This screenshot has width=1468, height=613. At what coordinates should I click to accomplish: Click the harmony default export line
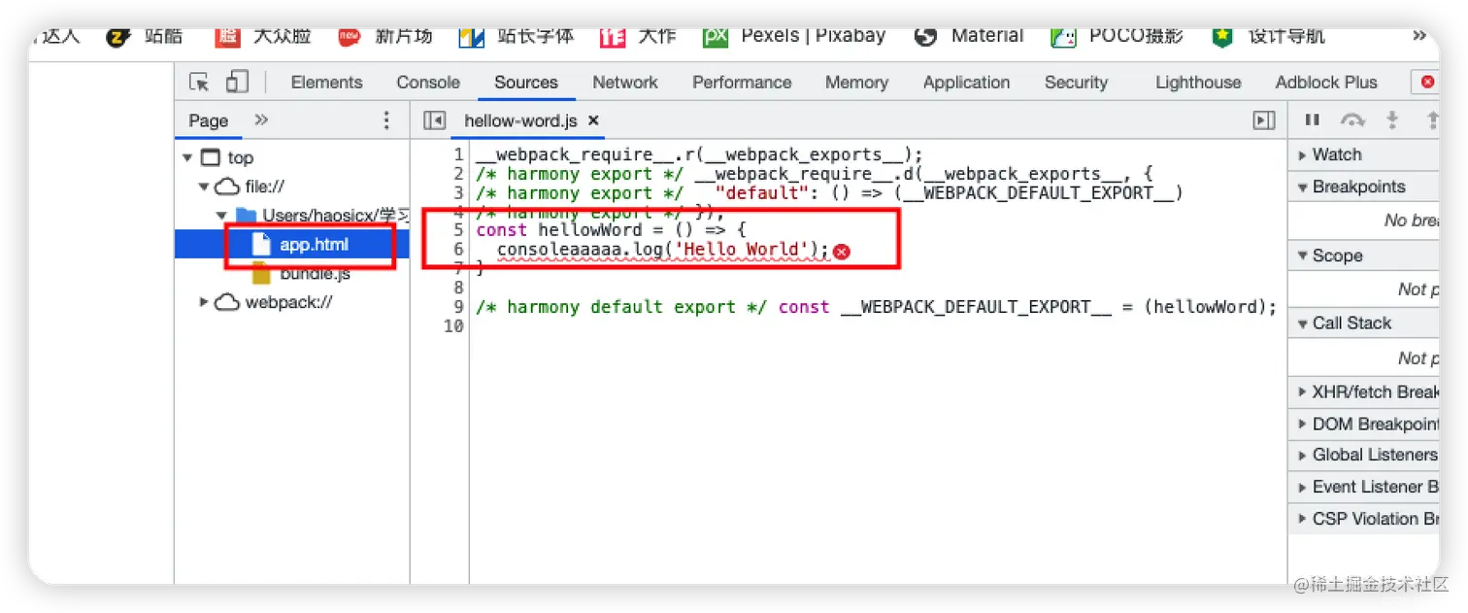(x=876, y=307)
